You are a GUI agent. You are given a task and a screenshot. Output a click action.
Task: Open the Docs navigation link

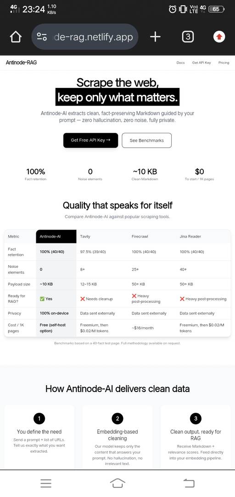point(180,63)
